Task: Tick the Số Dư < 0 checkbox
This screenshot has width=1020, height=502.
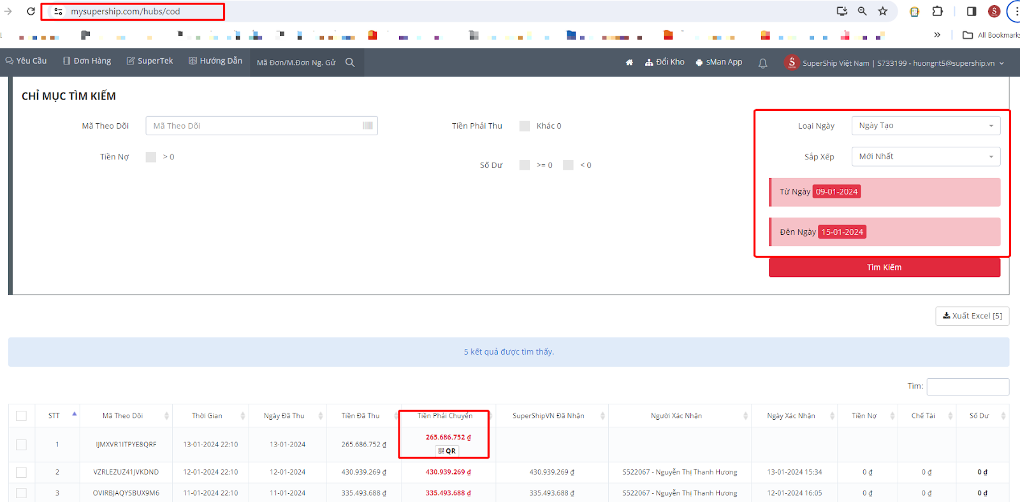Action: coord(568,165)
